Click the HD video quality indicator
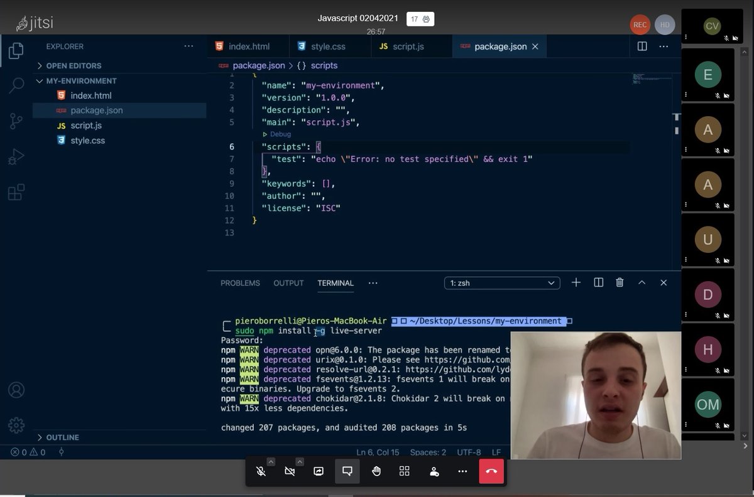The width and height of the screenshot is (754, 497). [665, 25]
